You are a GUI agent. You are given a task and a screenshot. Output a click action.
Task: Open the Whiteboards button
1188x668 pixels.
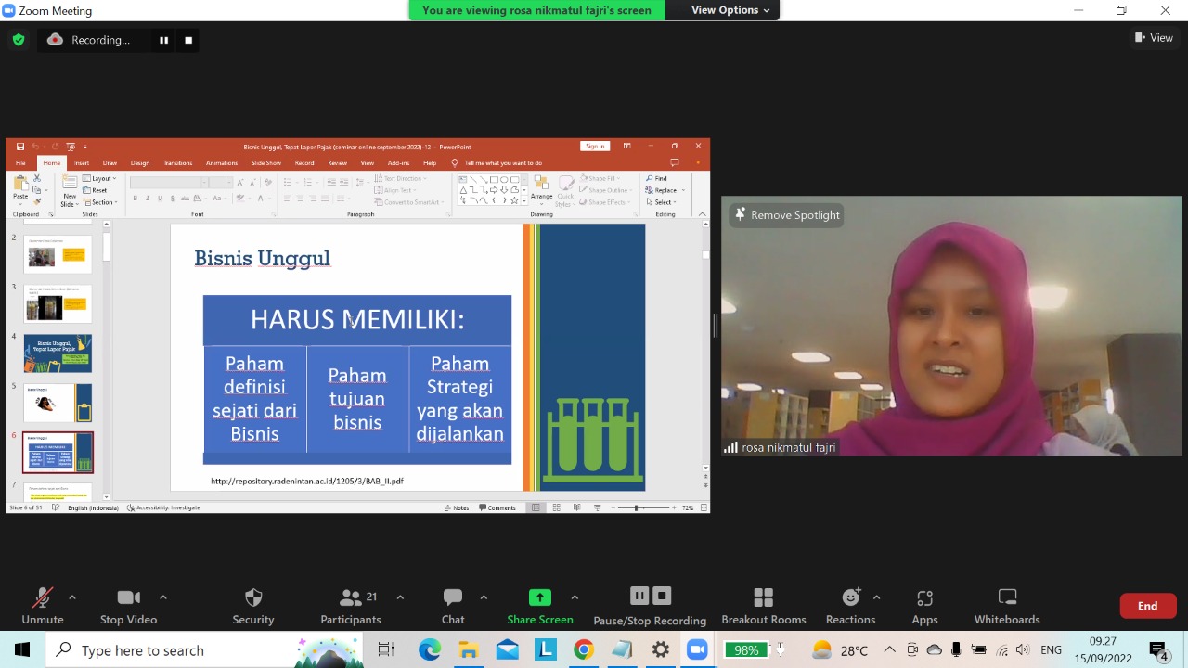[x=1006, y=605]
